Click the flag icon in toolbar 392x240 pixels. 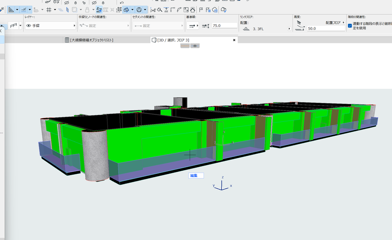[201, 9]
